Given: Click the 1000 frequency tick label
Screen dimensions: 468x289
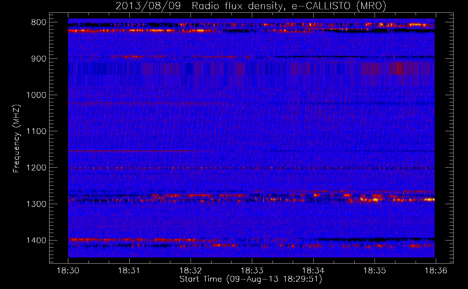Looking at the screenshot, I should 36,95.
